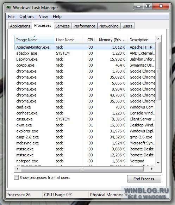The image size is (175, 205).
Task: Select chrome.exe using 40,788 K memory
Action: [85, 95]
